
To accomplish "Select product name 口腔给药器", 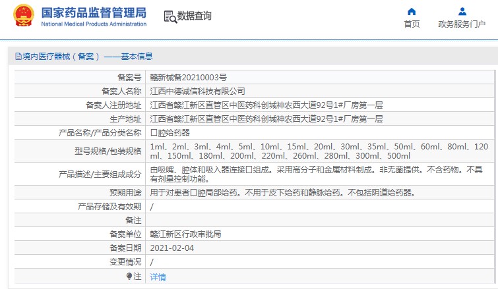I will pyautogui.click(x=170, y=133).
